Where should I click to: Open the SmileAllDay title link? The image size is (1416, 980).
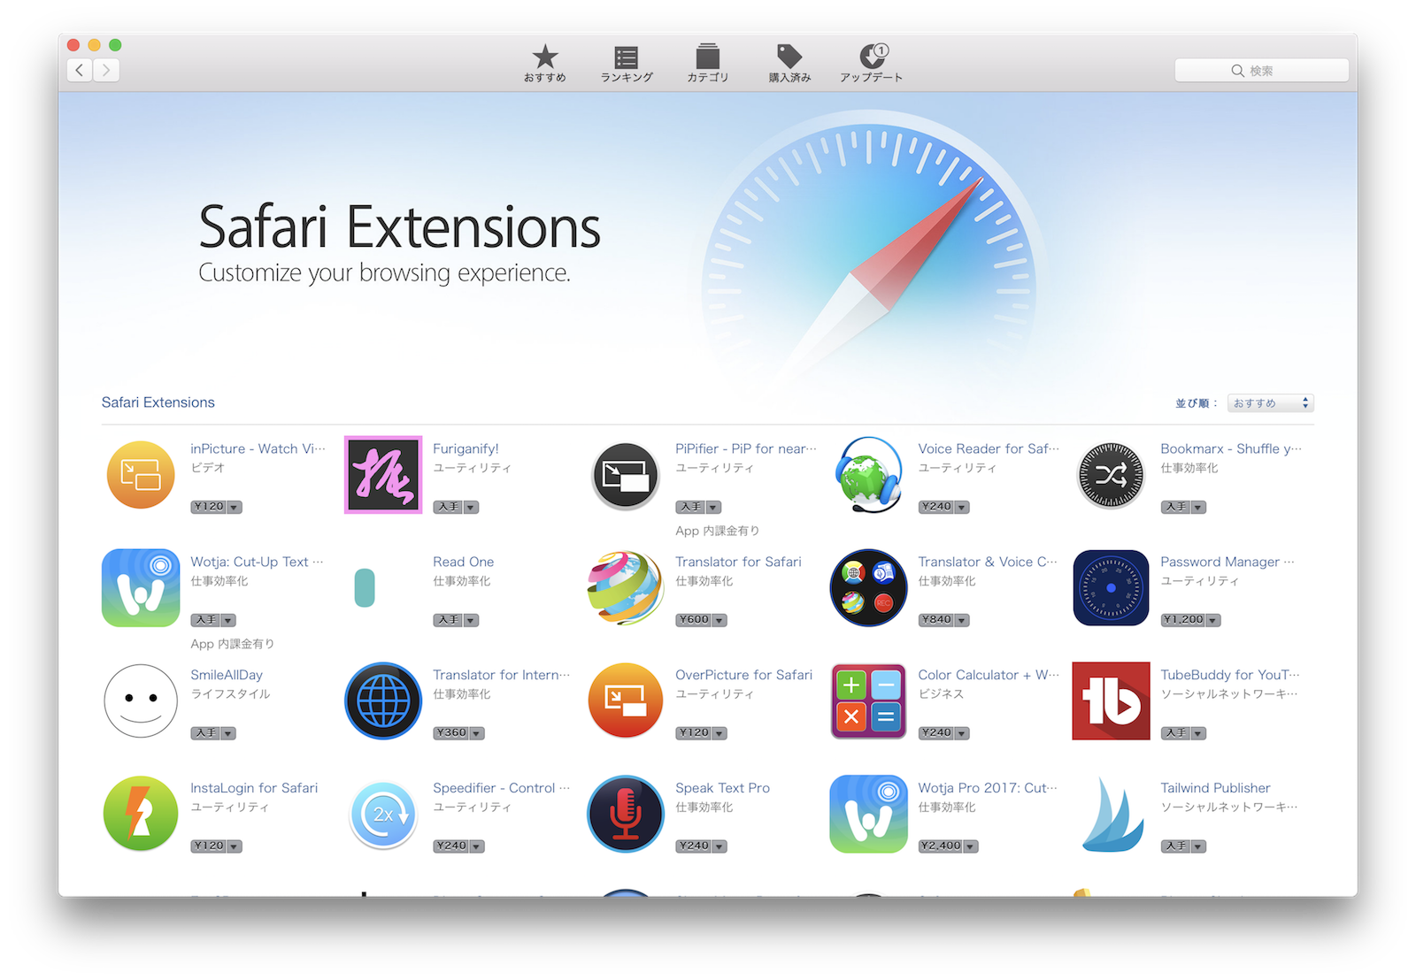tap(227, 675)
